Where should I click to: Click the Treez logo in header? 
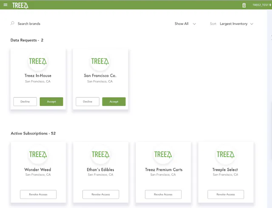point(20,6)
